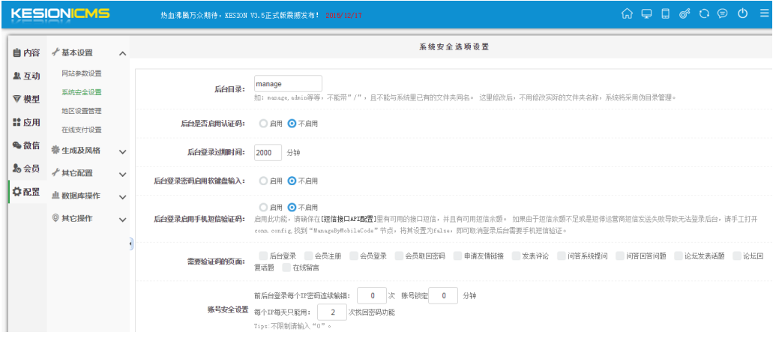The width and height of the screenshot is (773, 338).
Task: Click the key password icon
Action: pos(685,14)
